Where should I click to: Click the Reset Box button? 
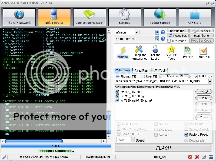(178, 36)
